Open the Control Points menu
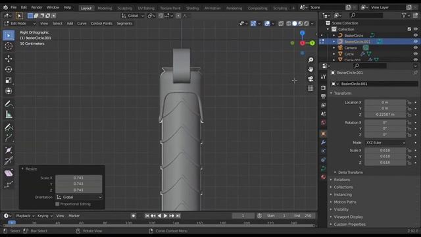This screenshot has height=237, width=421. click(101, 24)
